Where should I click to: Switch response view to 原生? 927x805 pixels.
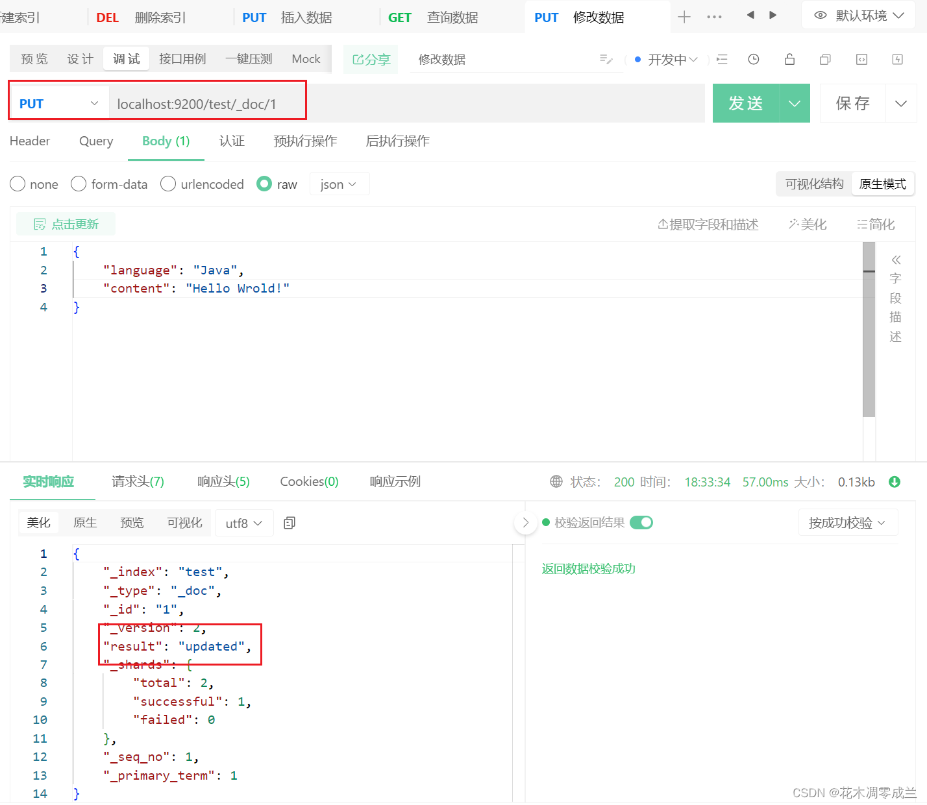point(85,523)
